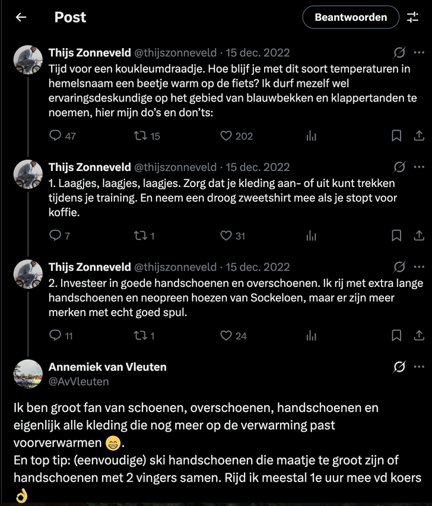The width and height of the screenshot is (432, 506).
Task: Open more options on Annemiek van Vleuten's reply
Action: point(419,366)
